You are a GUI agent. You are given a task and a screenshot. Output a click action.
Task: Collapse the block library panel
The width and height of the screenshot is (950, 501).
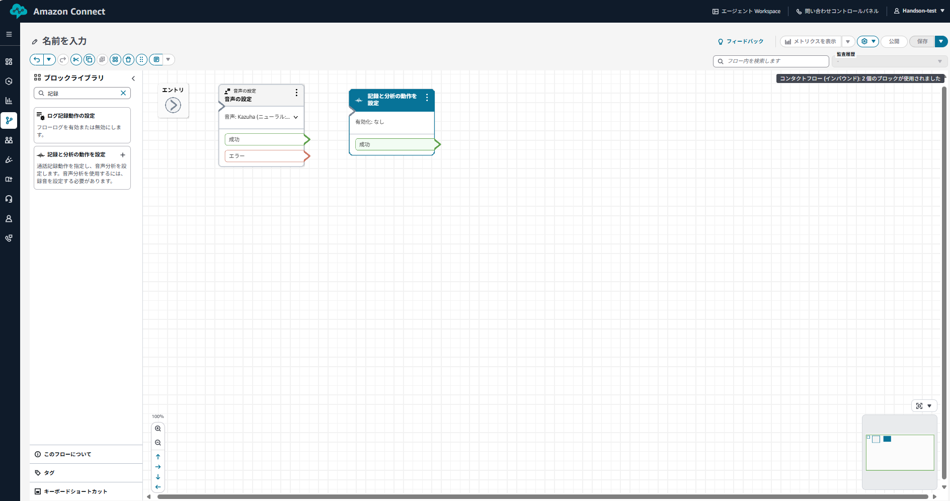tap(133, 78)
